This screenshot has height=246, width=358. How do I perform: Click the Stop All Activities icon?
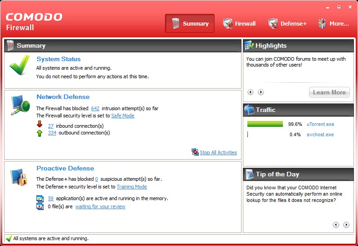click(195, 152)
